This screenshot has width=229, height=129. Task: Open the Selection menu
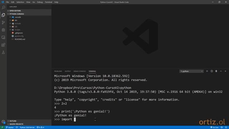pyautogui.click(x=20, y=2)
